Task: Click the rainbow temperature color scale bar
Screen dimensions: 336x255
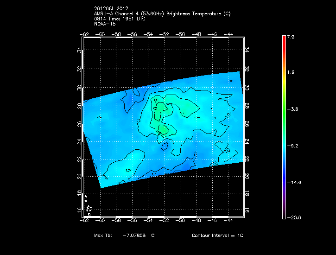Action: [x=284, y=127]
